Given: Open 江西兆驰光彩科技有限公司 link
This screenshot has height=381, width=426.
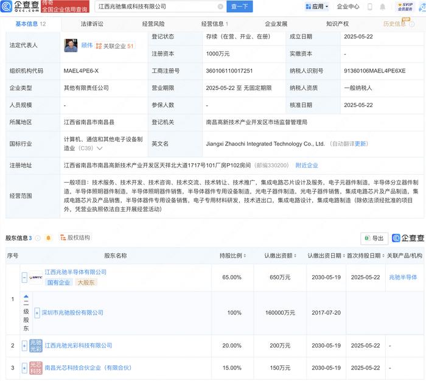Looking at the screenshot, I should [x=79, y=346].
